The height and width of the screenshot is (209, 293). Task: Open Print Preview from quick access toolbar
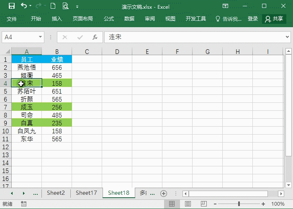click(65, 6)
